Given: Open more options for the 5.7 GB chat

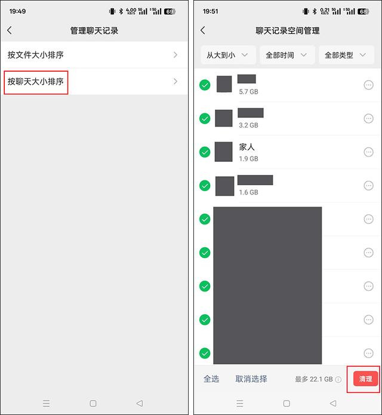Looking at the screenshot, I should [x=368, y=85].
